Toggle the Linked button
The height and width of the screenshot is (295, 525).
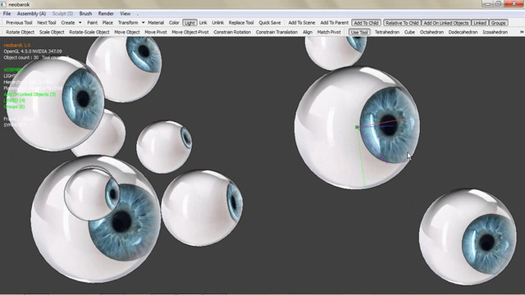480,23
